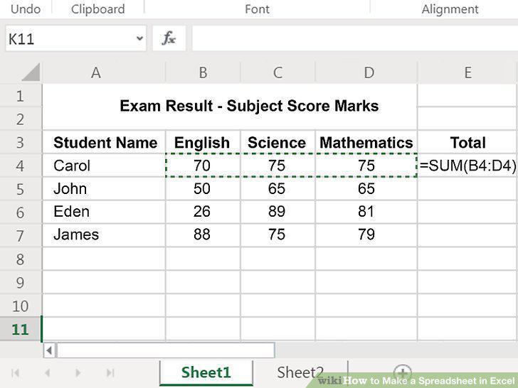
Task: Select row 10 header
Action: tap(21, 306)
